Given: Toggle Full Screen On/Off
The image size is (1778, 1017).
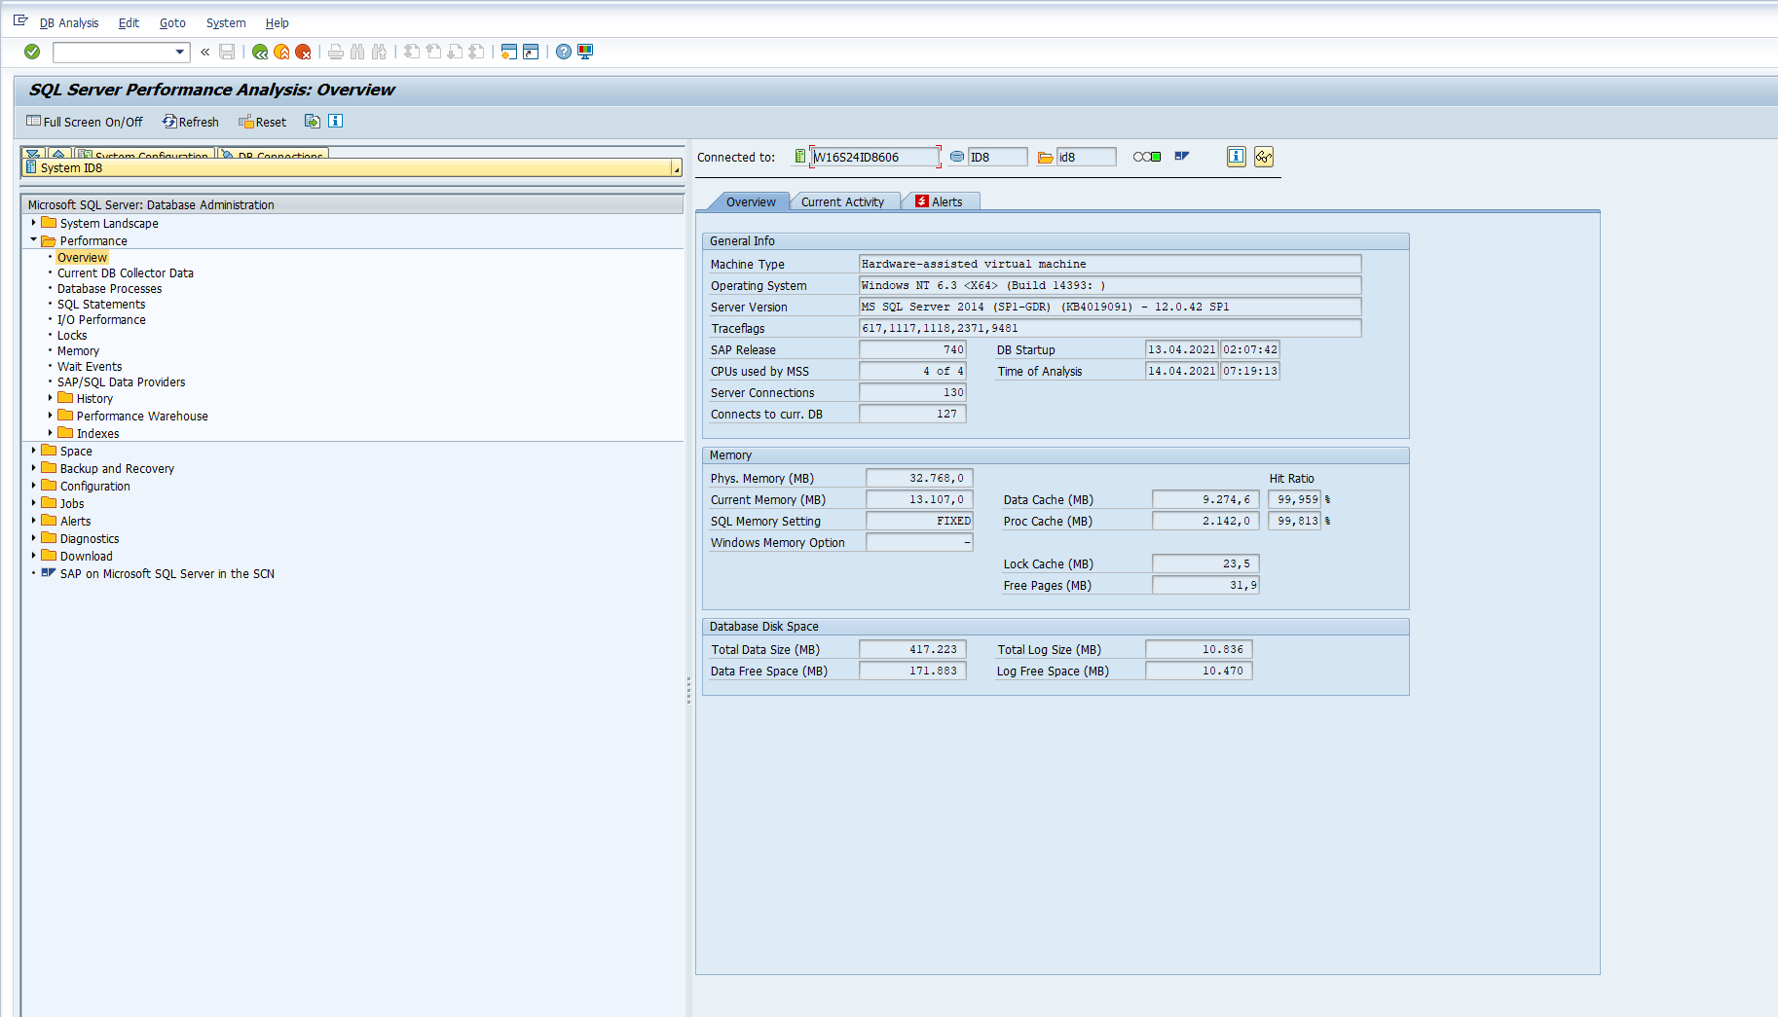Looking at the screenshot, I should [x=85, y=122].
